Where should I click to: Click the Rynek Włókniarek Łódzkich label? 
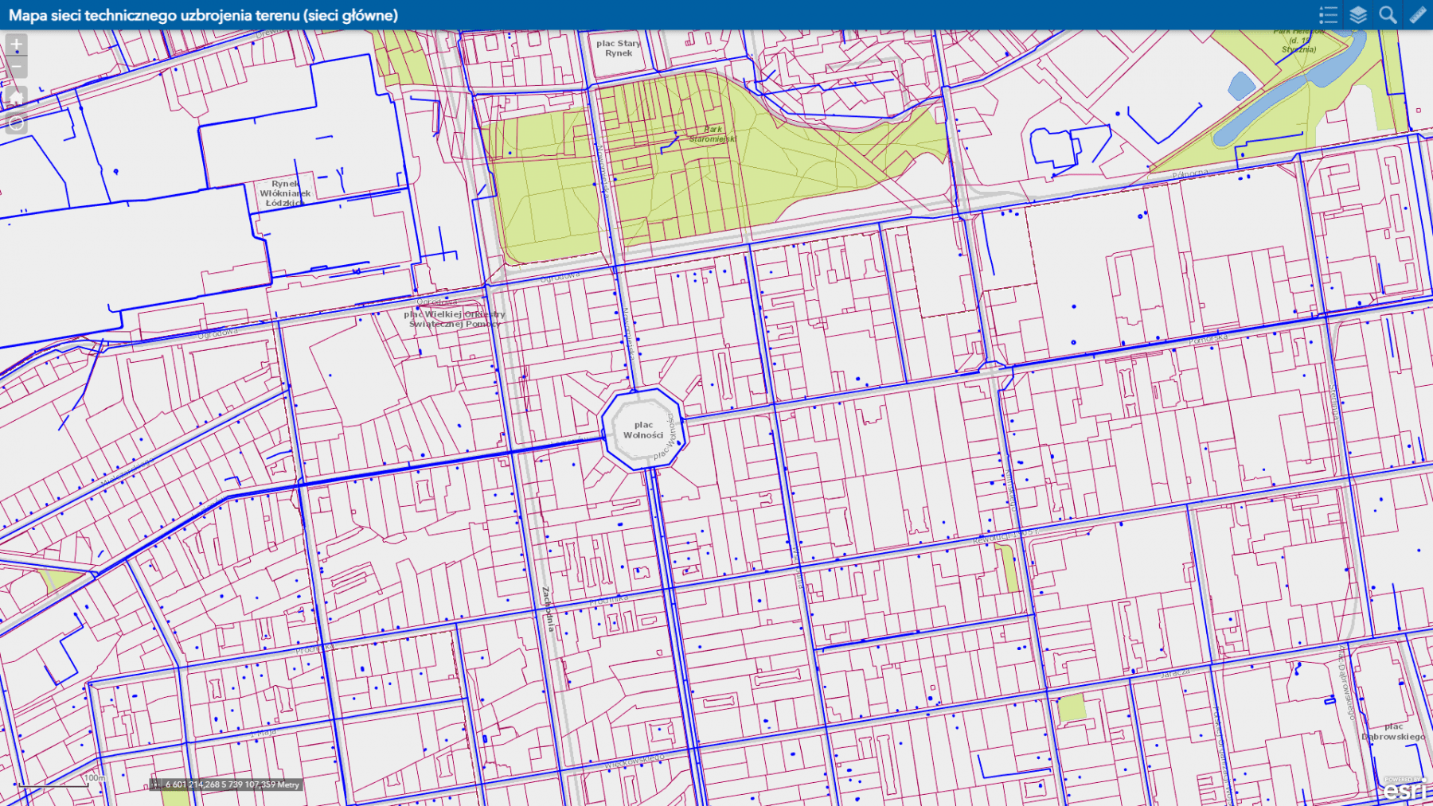(x=285, y=193)
